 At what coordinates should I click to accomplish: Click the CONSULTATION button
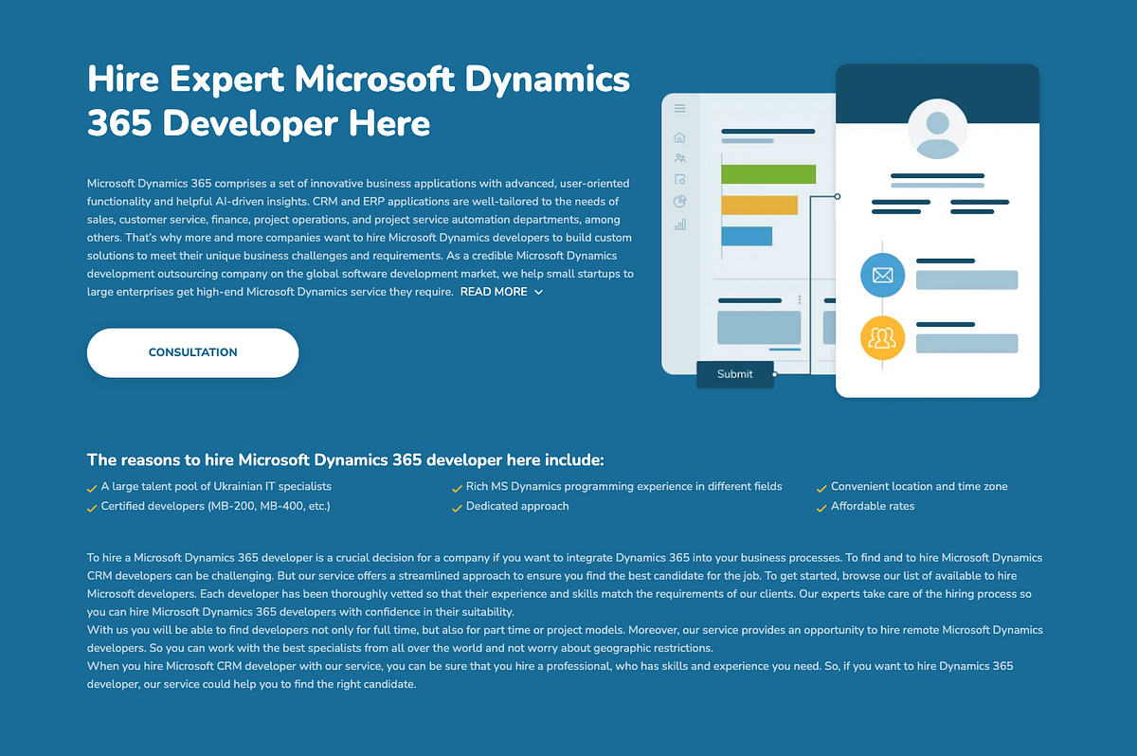(192, 352)
